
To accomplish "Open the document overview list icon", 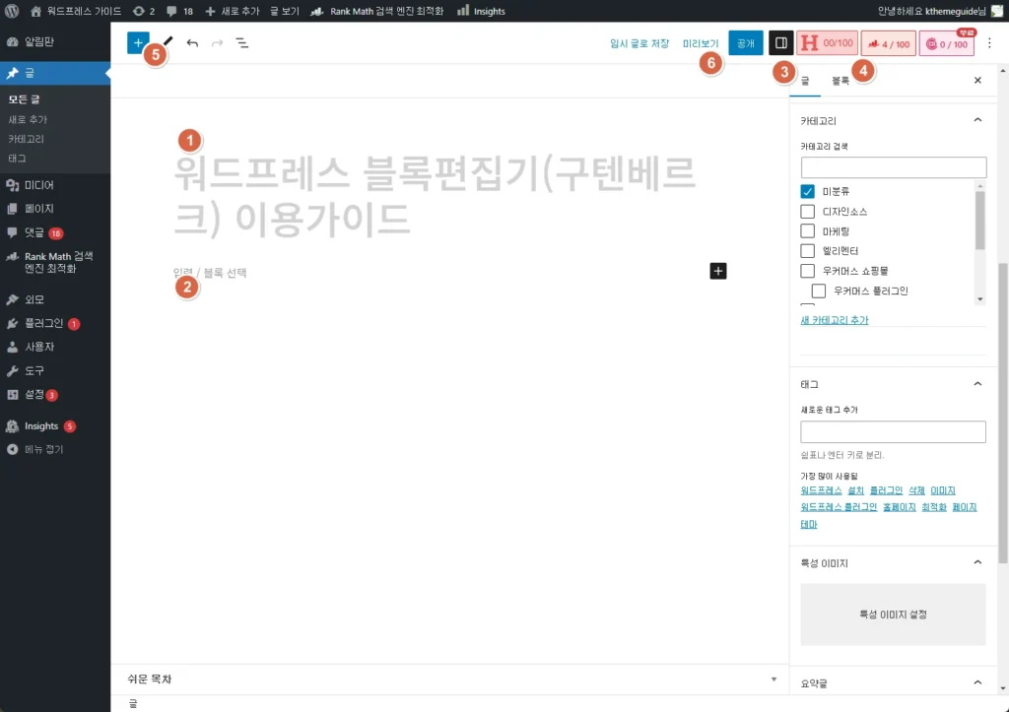I will 241,43.
